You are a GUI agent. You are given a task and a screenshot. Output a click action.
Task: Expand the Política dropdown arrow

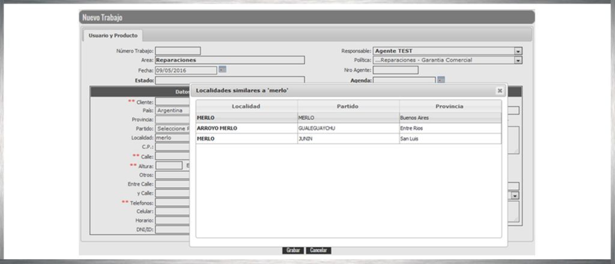(518, 61)
